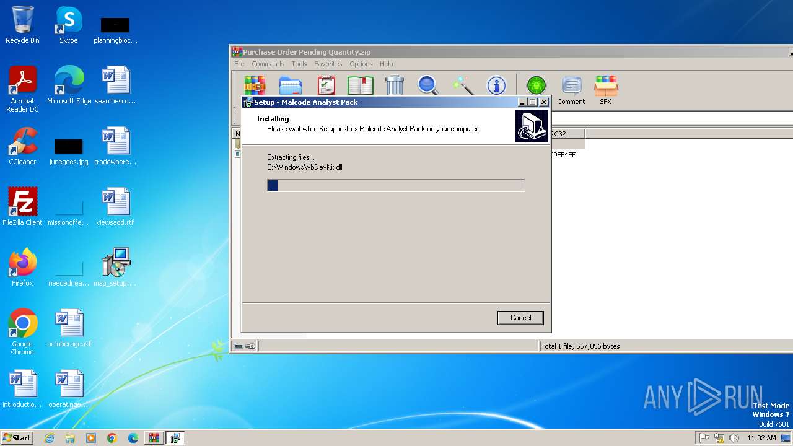Click WinRAR Delete trash bin icon

pos(395,85)
